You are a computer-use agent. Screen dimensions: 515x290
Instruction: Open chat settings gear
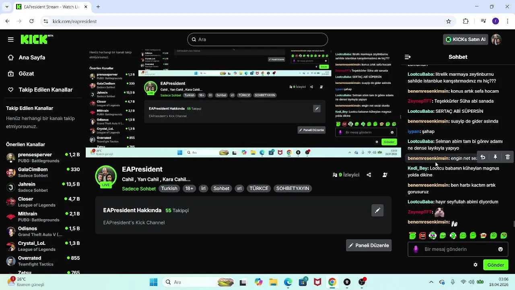(x=476, y=265)
